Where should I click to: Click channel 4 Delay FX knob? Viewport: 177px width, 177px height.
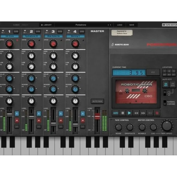[x=75, y=78]
